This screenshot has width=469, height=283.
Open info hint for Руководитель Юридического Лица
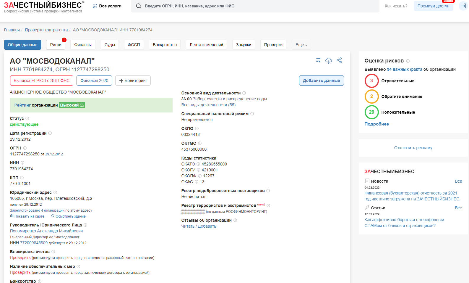85,225
